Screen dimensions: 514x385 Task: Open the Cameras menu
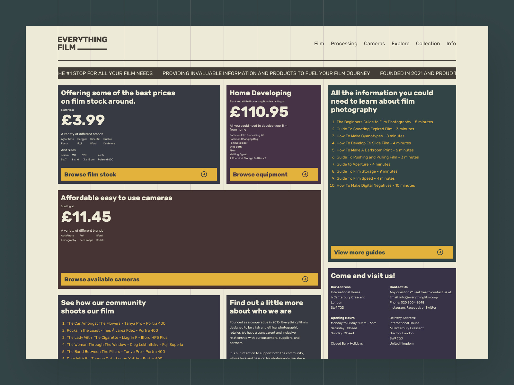(374, 43)
